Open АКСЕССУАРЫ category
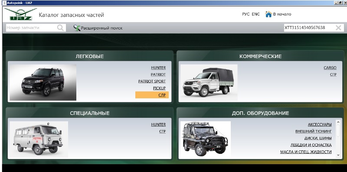This screenshot has height=172, width=347. point(320,125)
